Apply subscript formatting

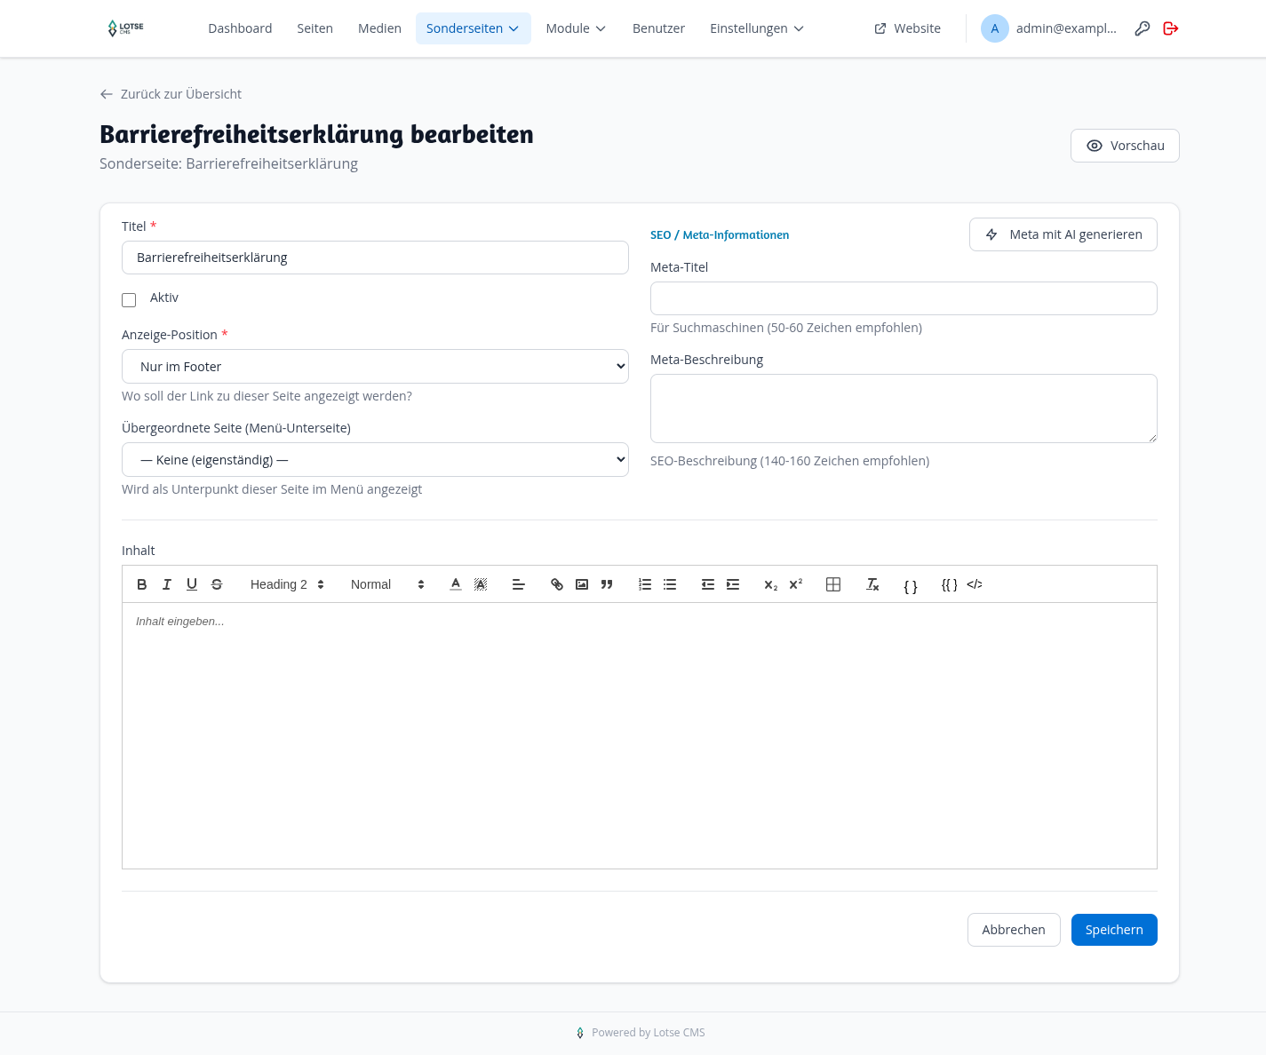click(x=771, y=584)
